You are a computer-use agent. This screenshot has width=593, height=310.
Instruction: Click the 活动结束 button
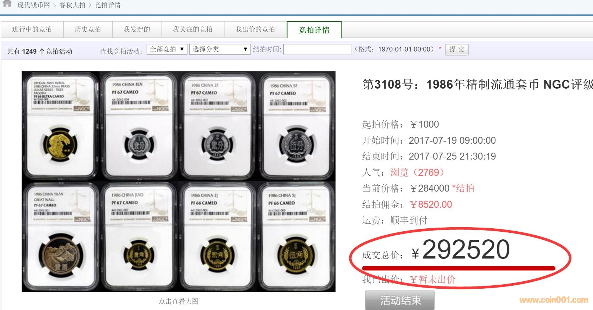click(400, 300)
